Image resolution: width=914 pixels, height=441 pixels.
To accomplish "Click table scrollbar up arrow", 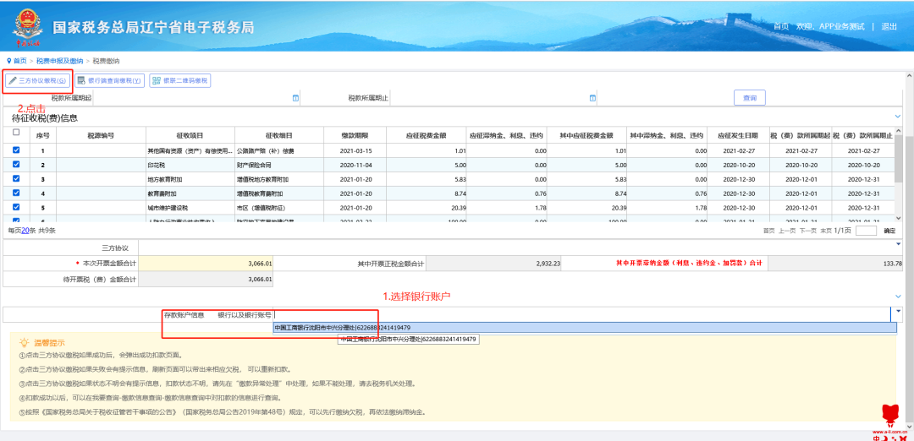I will coord(899,130).
